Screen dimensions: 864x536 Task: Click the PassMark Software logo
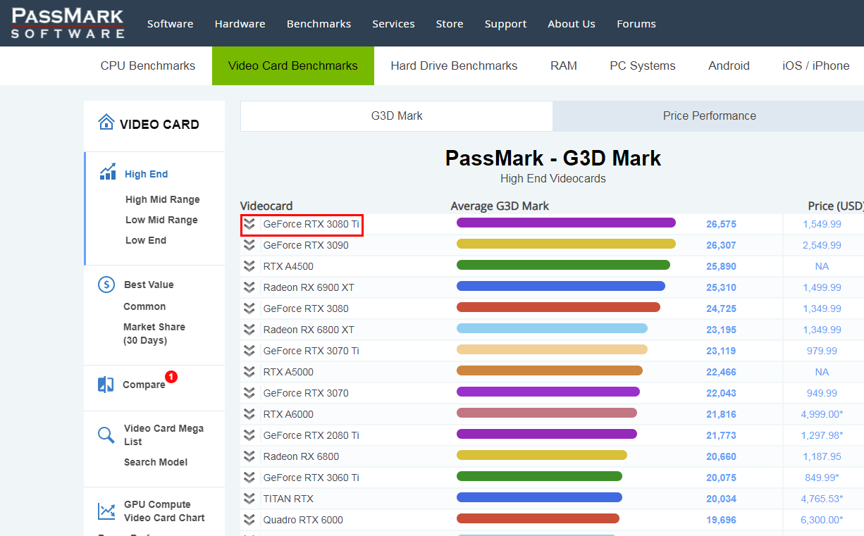click(68, 23)
